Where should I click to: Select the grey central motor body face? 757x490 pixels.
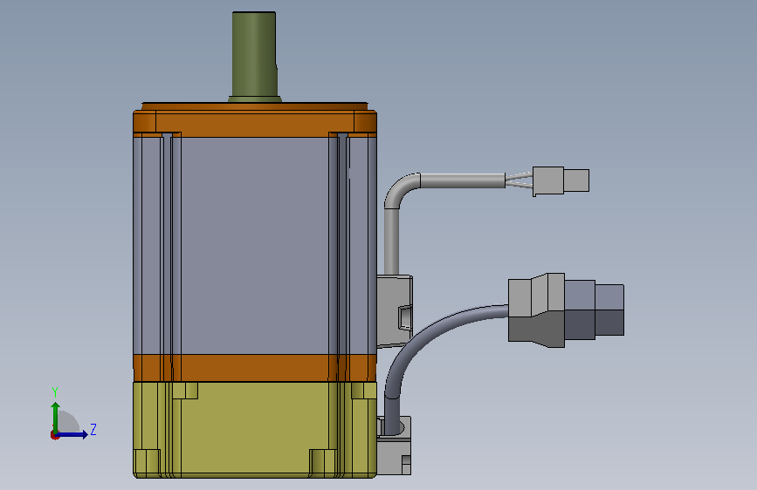tap(254, 246)
